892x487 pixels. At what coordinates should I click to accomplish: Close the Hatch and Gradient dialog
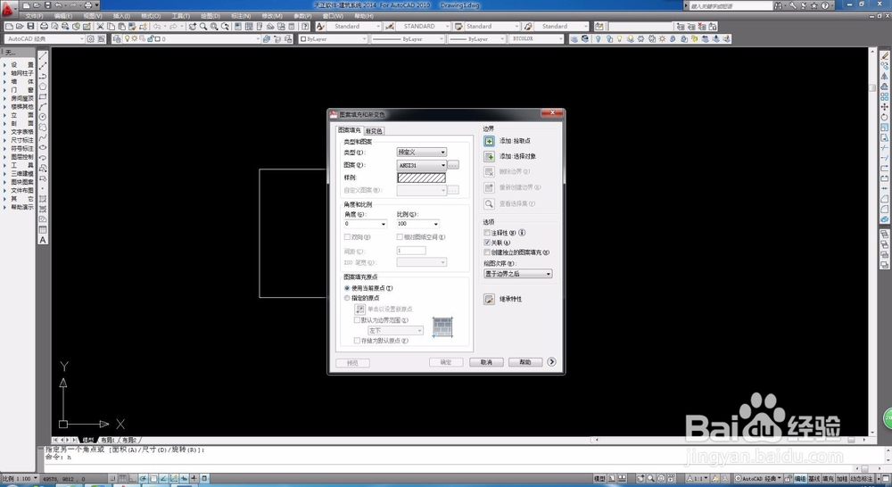pyautogui.click(x=552, y=112)
